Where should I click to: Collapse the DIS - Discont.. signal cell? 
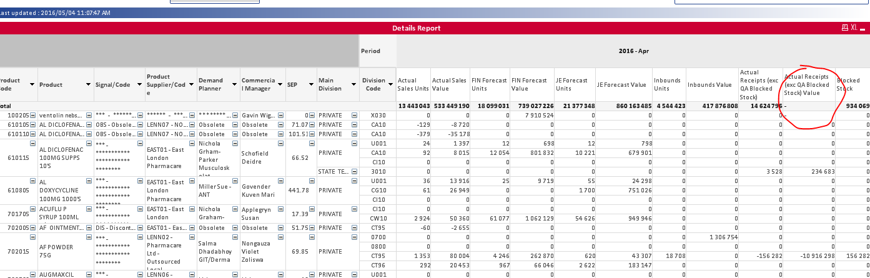141,227
